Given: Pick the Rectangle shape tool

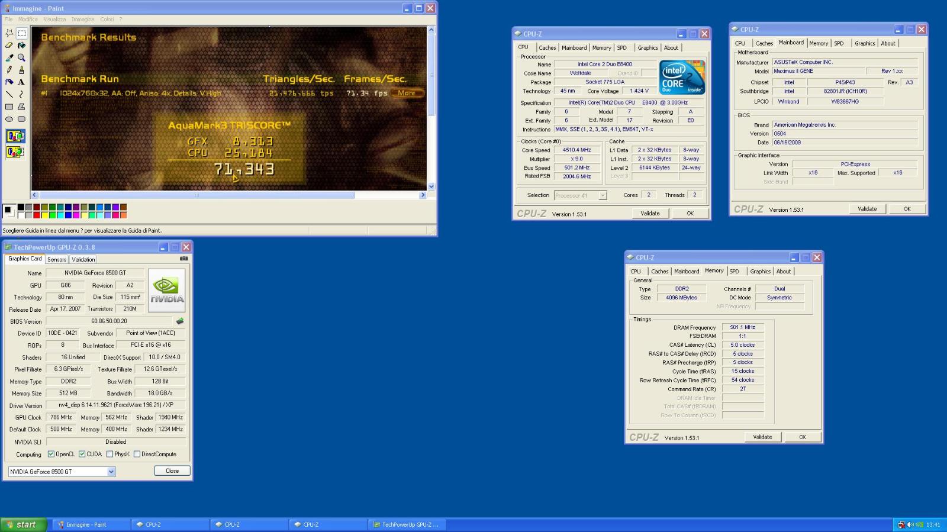Looking at the screenshot, I should (x=9, y=107).
